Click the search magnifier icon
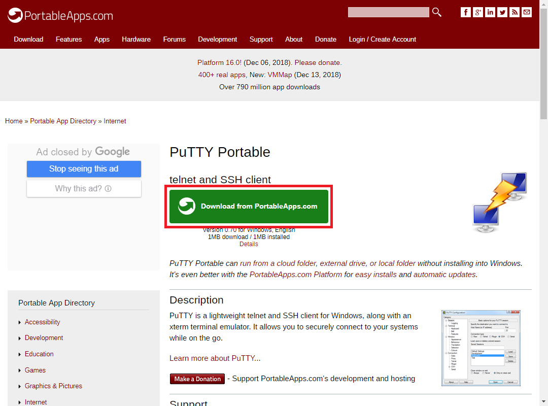The width and height of the screenshot is (548, 406). point(436,12)
